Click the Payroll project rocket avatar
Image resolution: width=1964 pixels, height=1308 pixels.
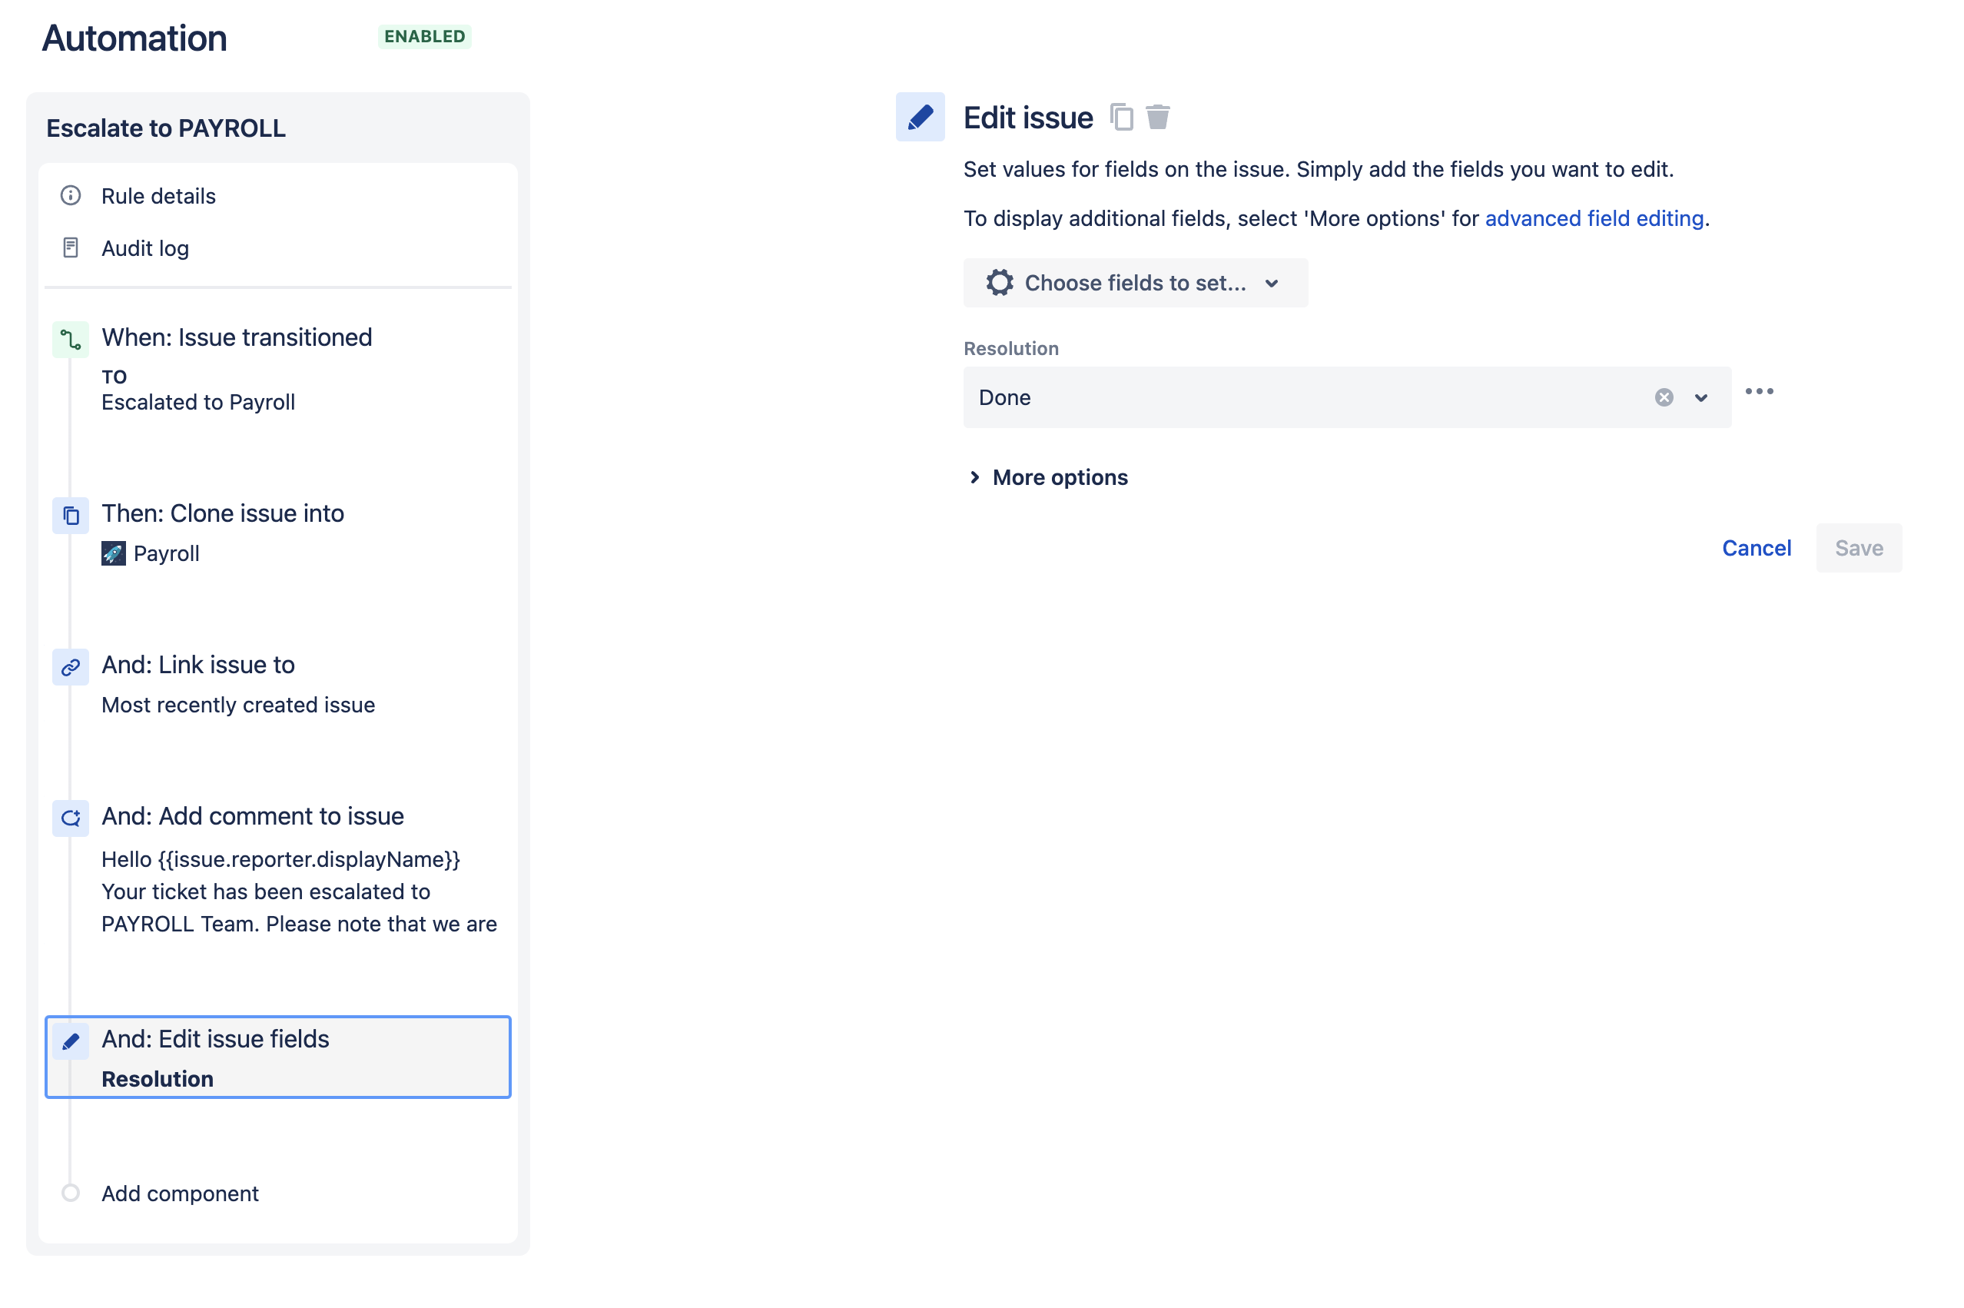(x=114, y=553)
